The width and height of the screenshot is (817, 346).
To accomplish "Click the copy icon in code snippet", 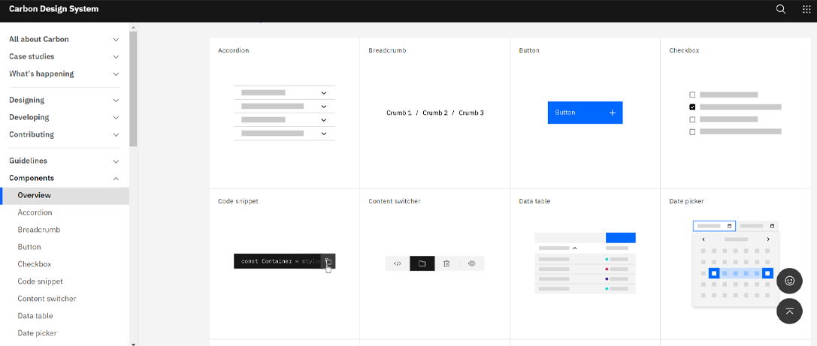I will click(328, 262).
